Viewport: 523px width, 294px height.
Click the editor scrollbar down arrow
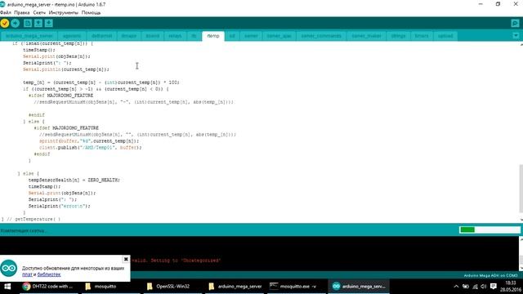point(521,220)
